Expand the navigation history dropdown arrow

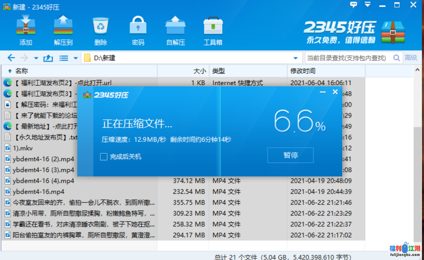[36, 58]
